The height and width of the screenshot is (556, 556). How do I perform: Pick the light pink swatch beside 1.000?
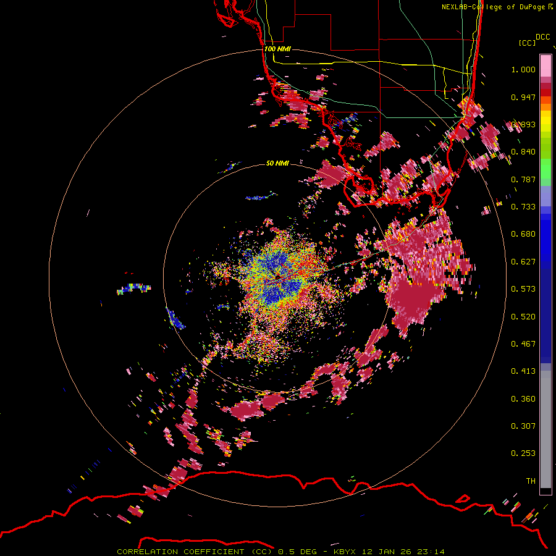point(545,66)
